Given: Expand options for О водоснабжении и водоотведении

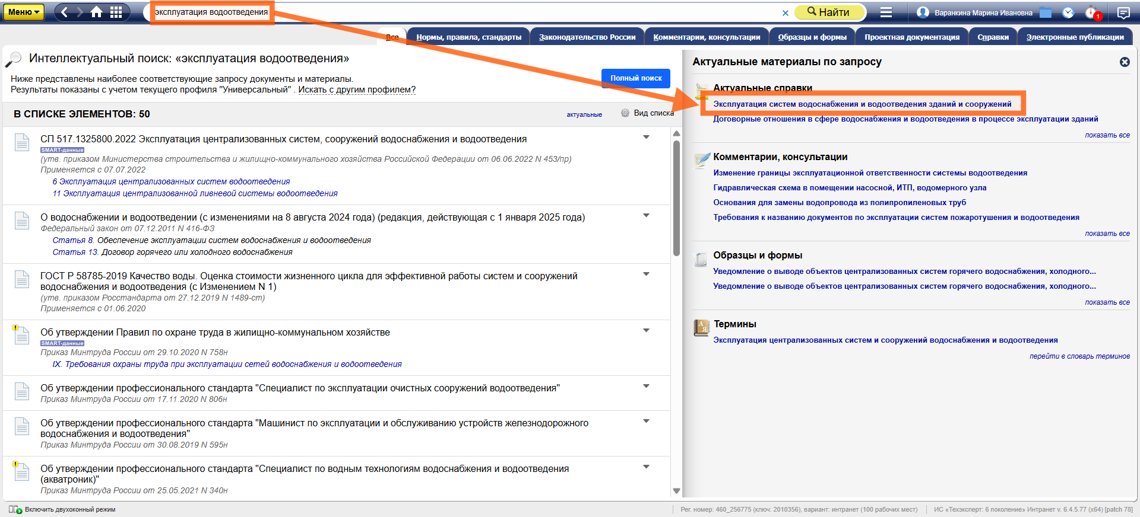Looking at the screenshot, I should [x=646, y=216].
